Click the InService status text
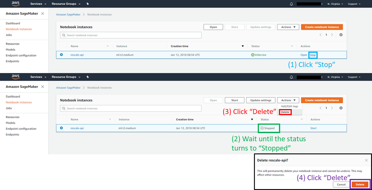The image size is (372, 190). (260, 55)
